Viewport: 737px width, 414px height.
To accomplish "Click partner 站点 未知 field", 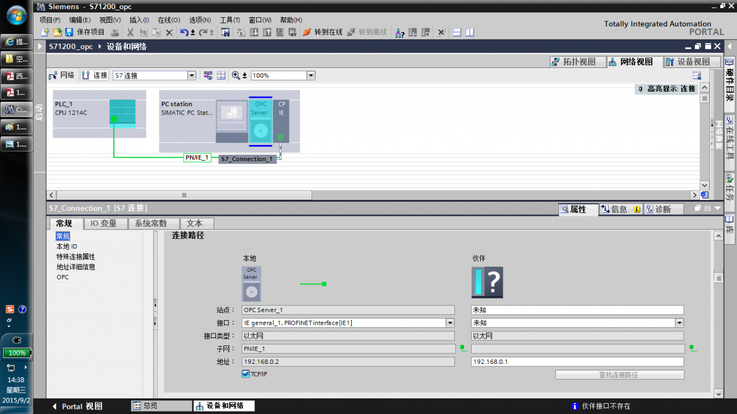I will point(577,310).
